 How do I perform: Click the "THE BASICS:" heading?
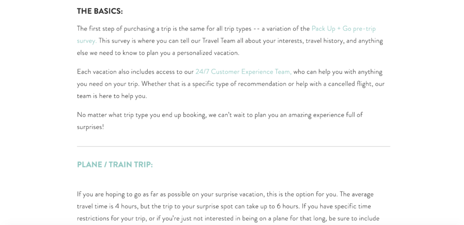tap(100, 11)
